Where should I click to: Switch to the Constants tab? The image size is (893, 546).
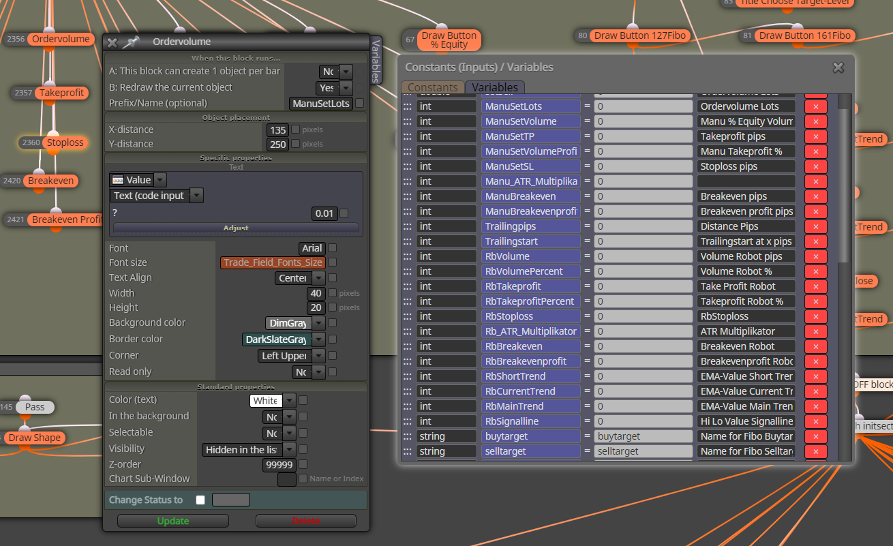coord(433,87)
